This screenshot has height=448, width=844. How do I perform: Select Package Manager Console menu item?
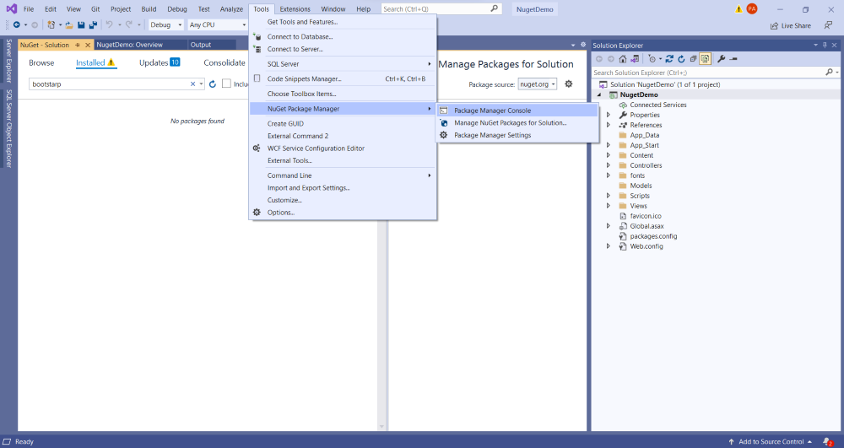point(517,111)
